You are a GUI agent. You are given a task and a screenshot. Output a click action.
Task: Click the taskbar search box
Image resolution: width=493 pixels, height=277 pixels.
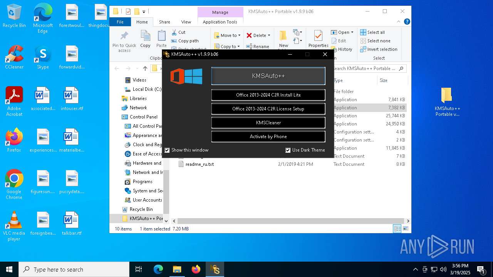74,269
